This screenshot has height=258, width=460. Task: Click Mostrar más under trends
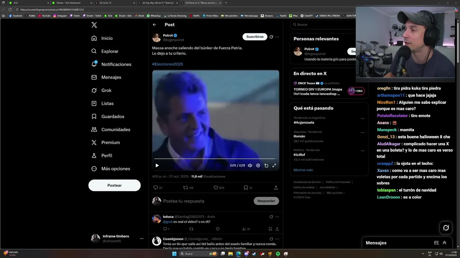tap(303, 170)
